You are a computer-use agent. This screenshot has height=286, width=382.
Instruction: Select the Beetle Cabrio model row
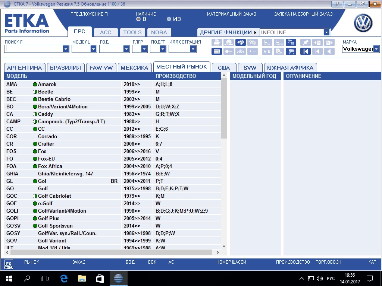(113, 99)
